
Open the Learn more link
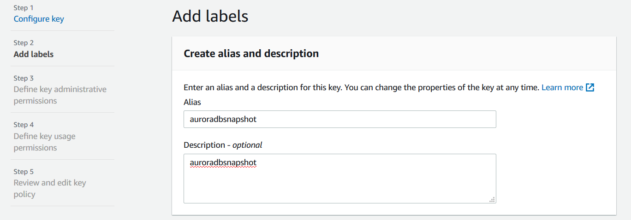coord(562,87)
